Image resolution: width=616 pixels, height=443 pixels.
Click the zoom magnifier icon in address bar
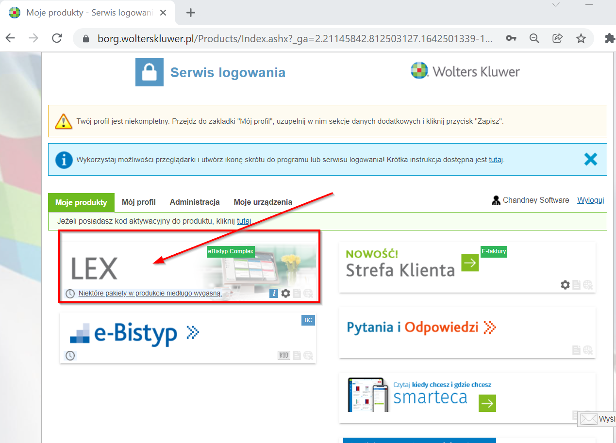pos(534,38)
